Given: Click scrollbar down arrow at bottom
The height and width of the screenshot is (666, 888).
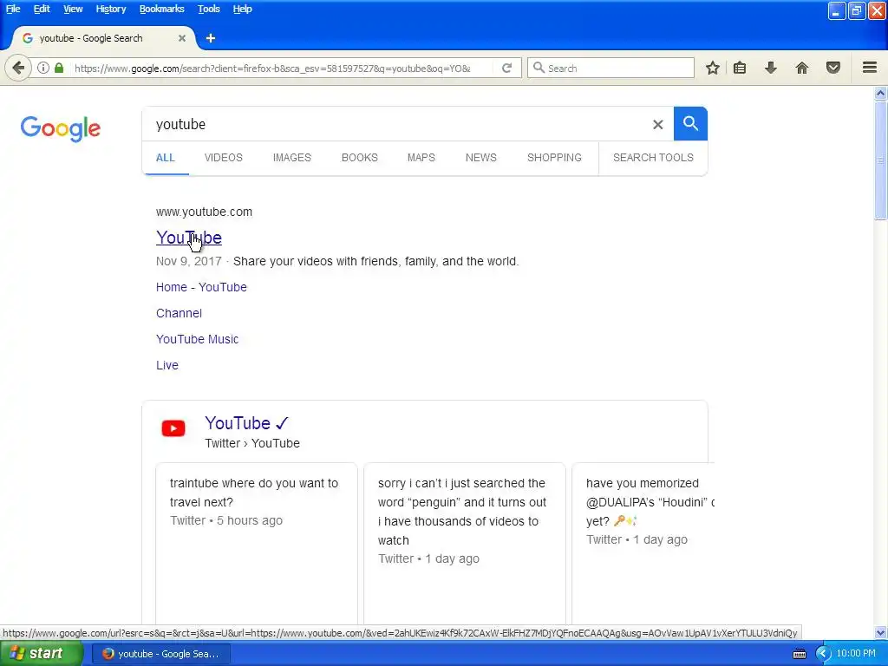Looking at the screenshot, I should click(x=880, y=632).
